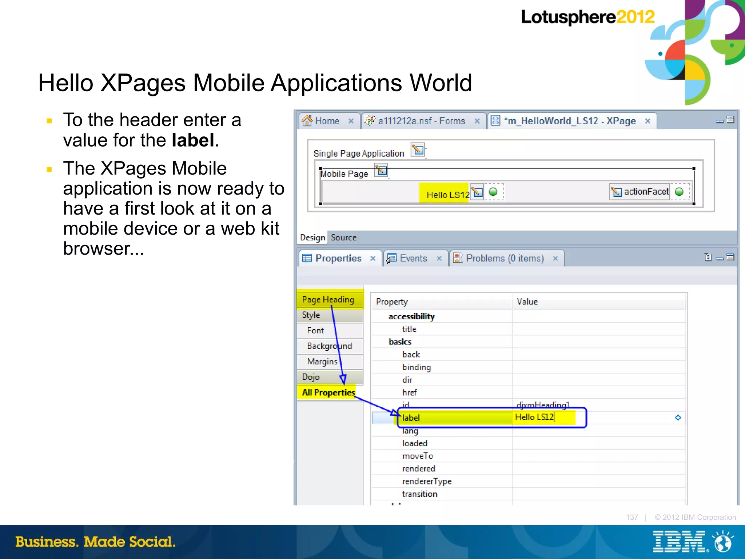Select the Dojo side tab
Viewport: 745px width, 559px height.
[x=330, y=377]
